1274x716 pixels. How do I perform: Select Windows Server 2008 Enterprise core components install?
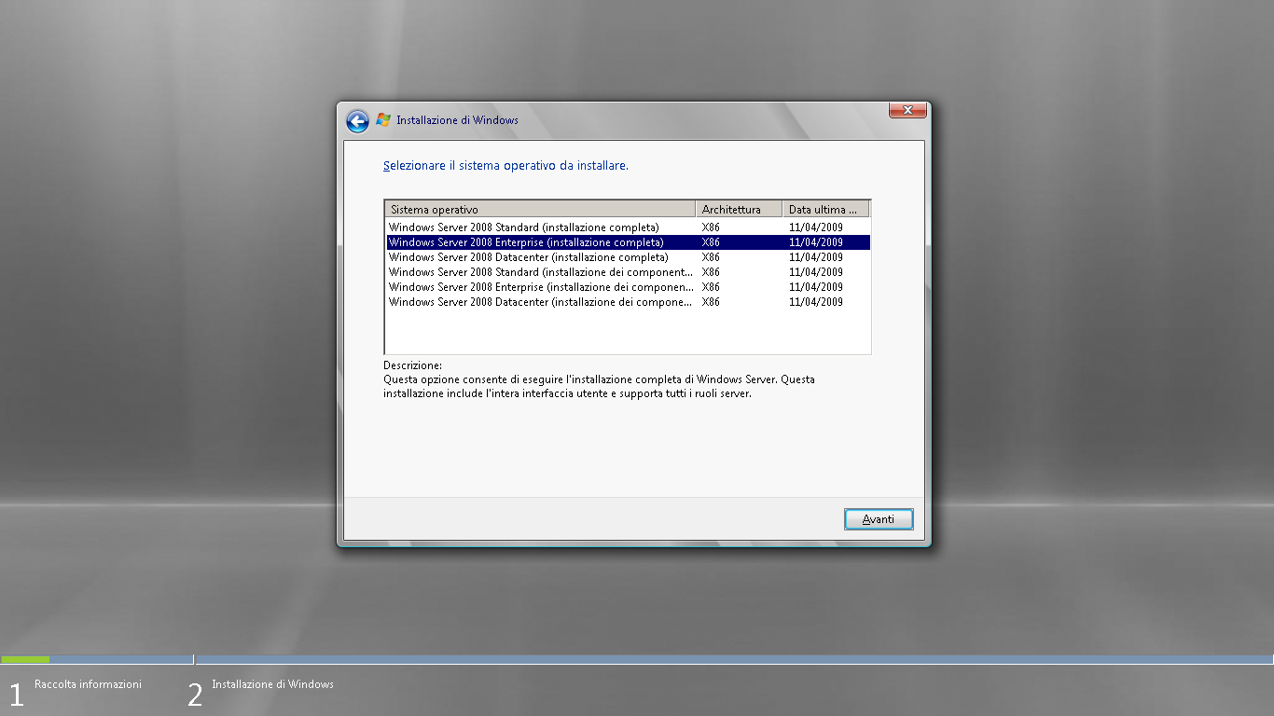click(628, 287)
